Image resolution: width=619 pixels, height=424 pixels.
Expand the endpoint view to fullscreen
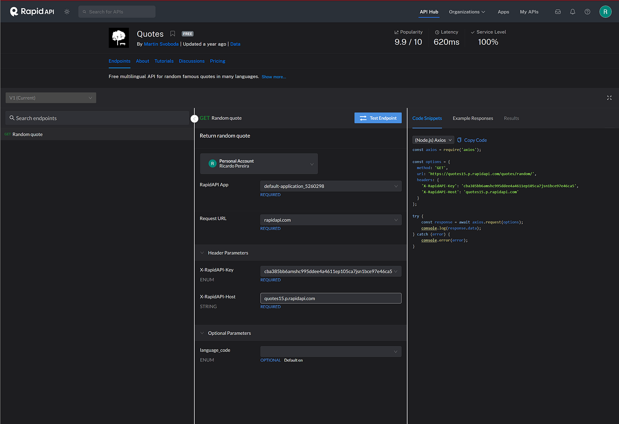tap(609, 97)
